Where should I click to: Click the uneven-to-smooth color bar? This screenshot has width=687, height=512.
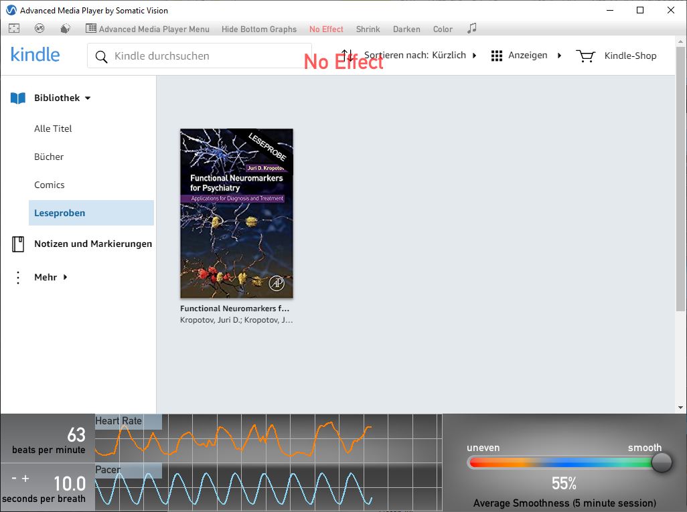click(x=561, y=462)
